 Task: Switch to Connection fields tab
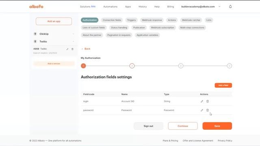click(112, 20)
